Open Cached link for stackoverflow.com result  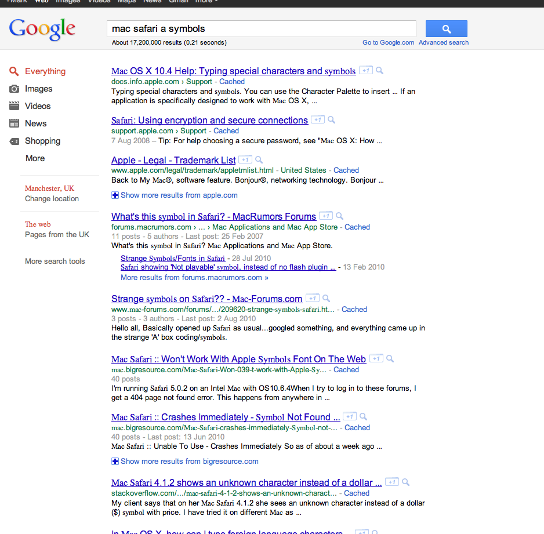click(x=356, y=493)
